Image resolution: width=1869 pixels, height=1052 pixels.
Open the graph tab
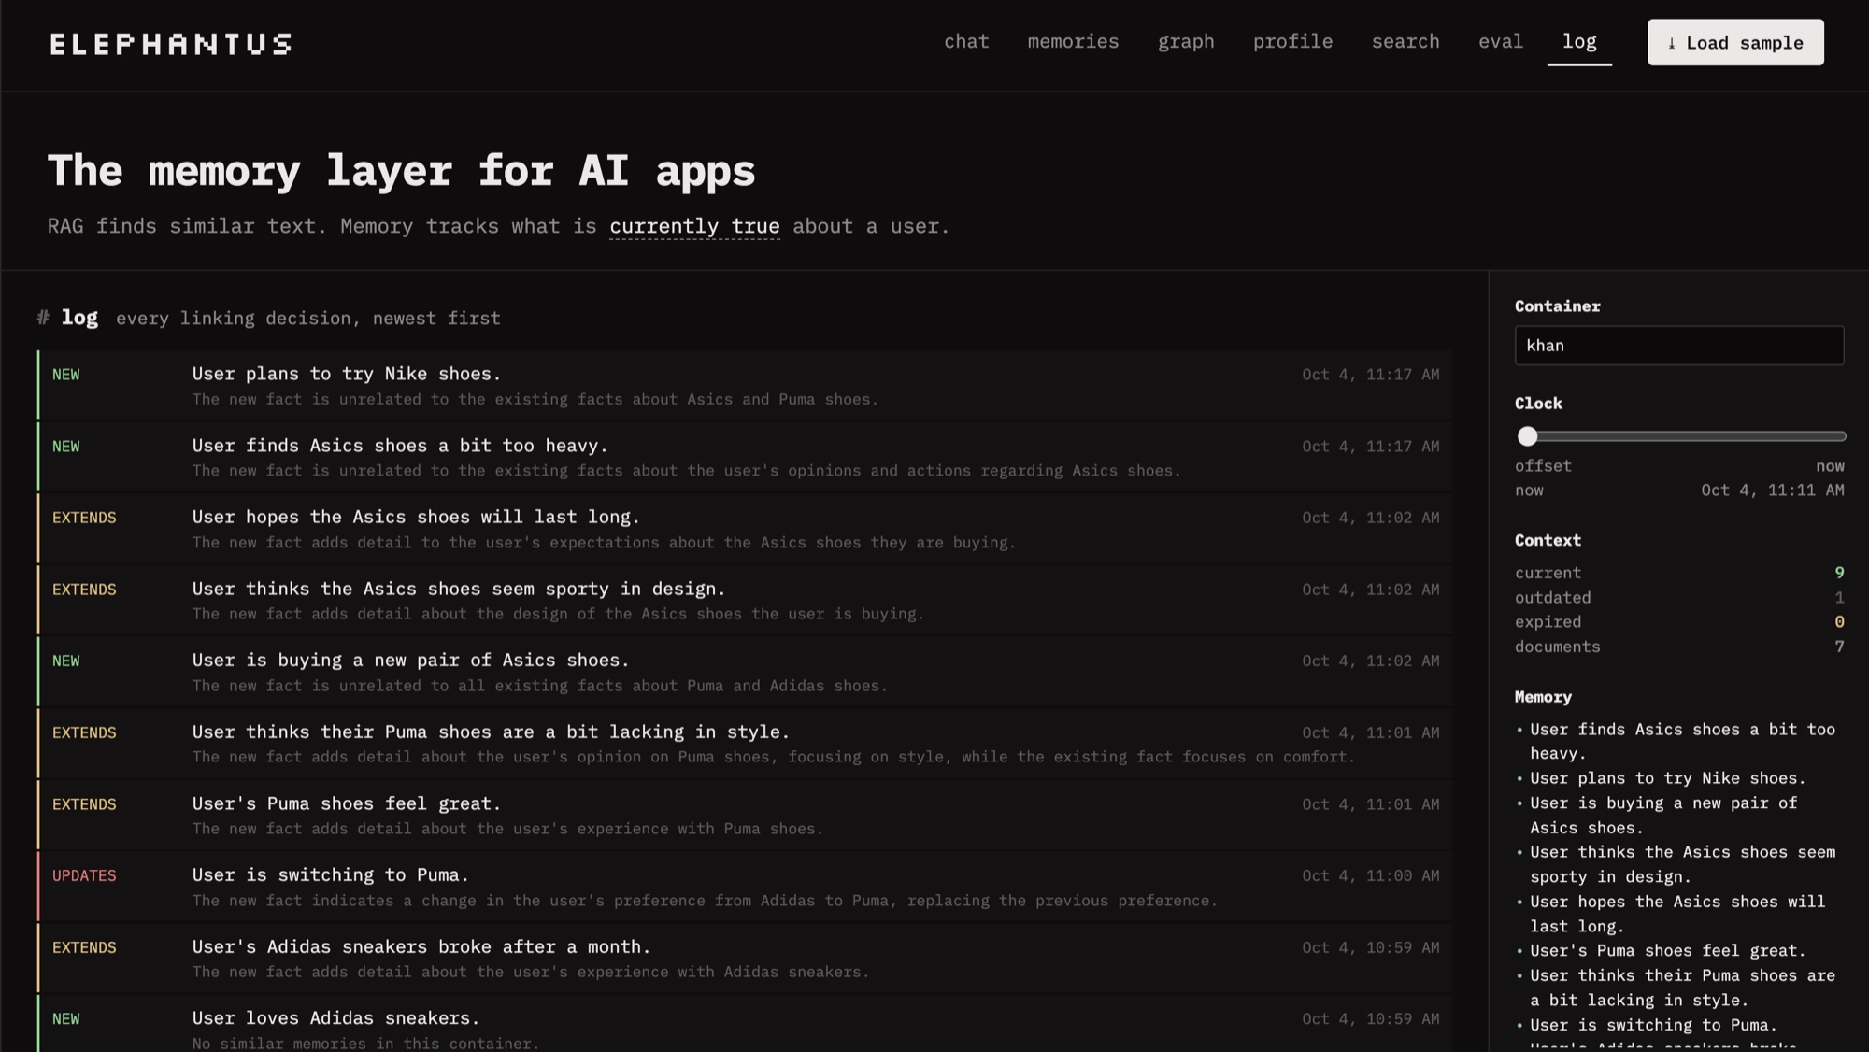click(x=1186, y=42)
